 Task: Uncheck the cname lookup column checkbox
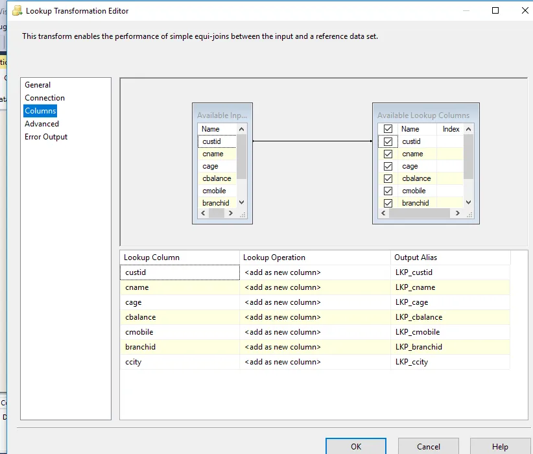(388, 154)
